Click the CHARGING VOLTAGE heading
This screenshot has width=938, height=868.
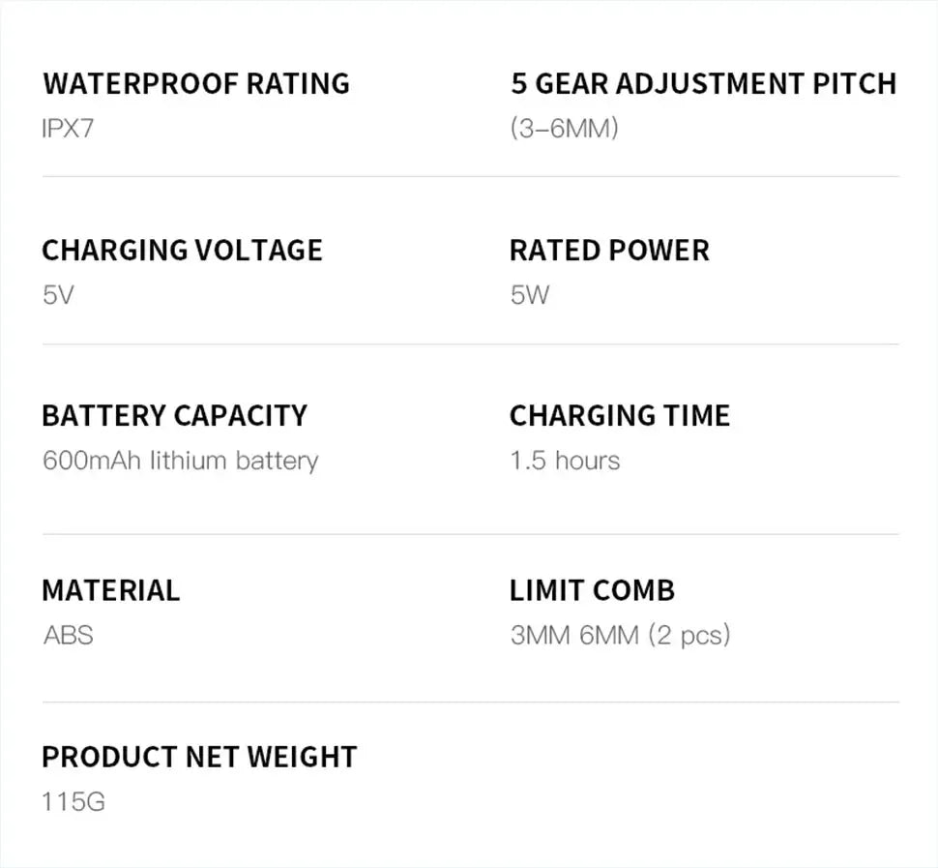tap(182, 250)
